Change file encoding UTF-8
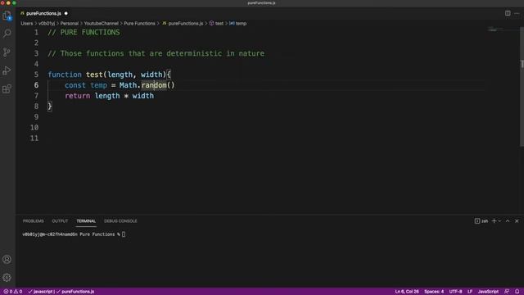Viewport: 524px width, 295px height. [455, 292]
